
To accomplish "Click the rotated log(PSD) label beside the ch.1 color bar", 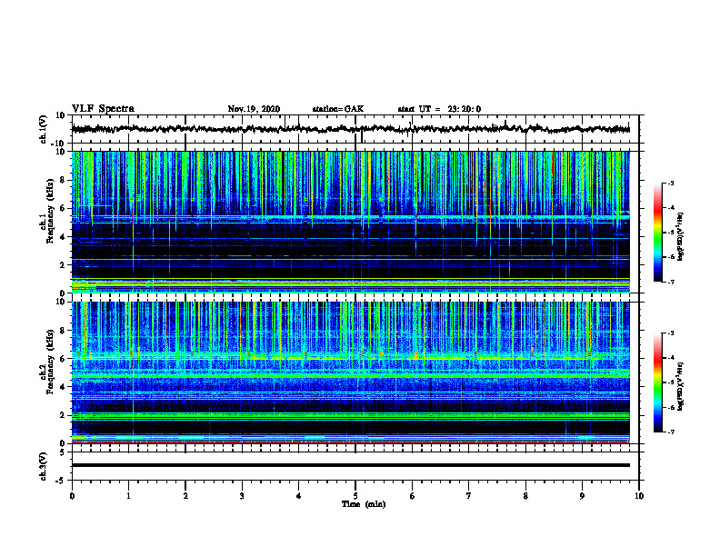I will (681, 237).
